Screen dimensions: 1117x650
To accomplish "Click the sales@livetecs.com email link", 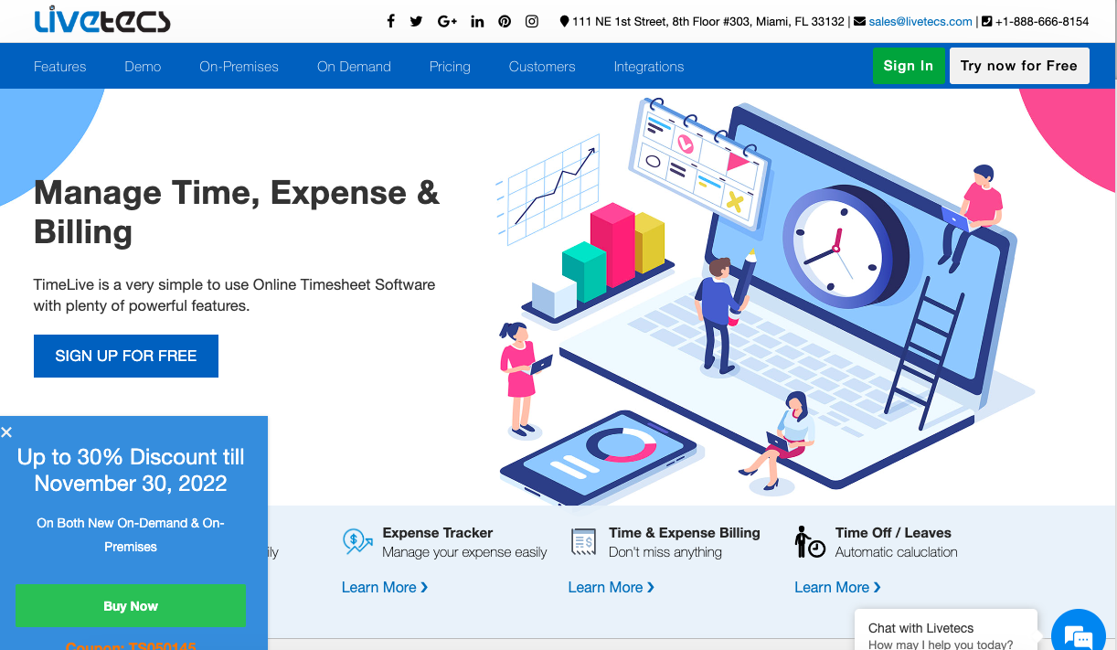I will pos(920,21).
